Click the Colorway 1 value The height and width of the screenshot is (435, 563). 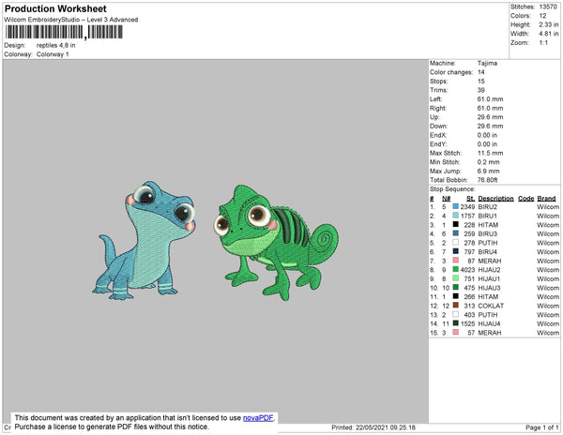pyautogui.click(x=53, y=54)
